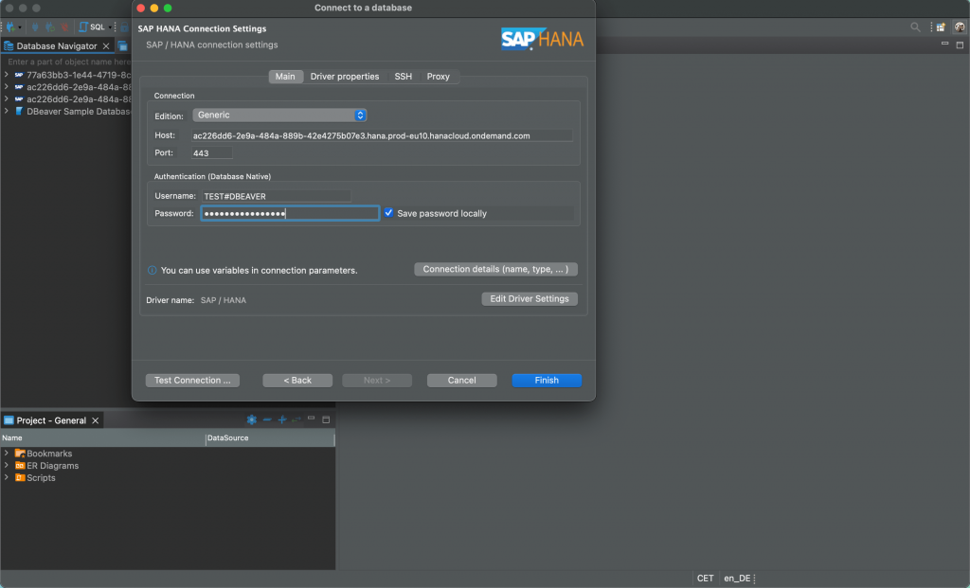
Task: Expand the ER Diagrams folder
Action: 7,466
